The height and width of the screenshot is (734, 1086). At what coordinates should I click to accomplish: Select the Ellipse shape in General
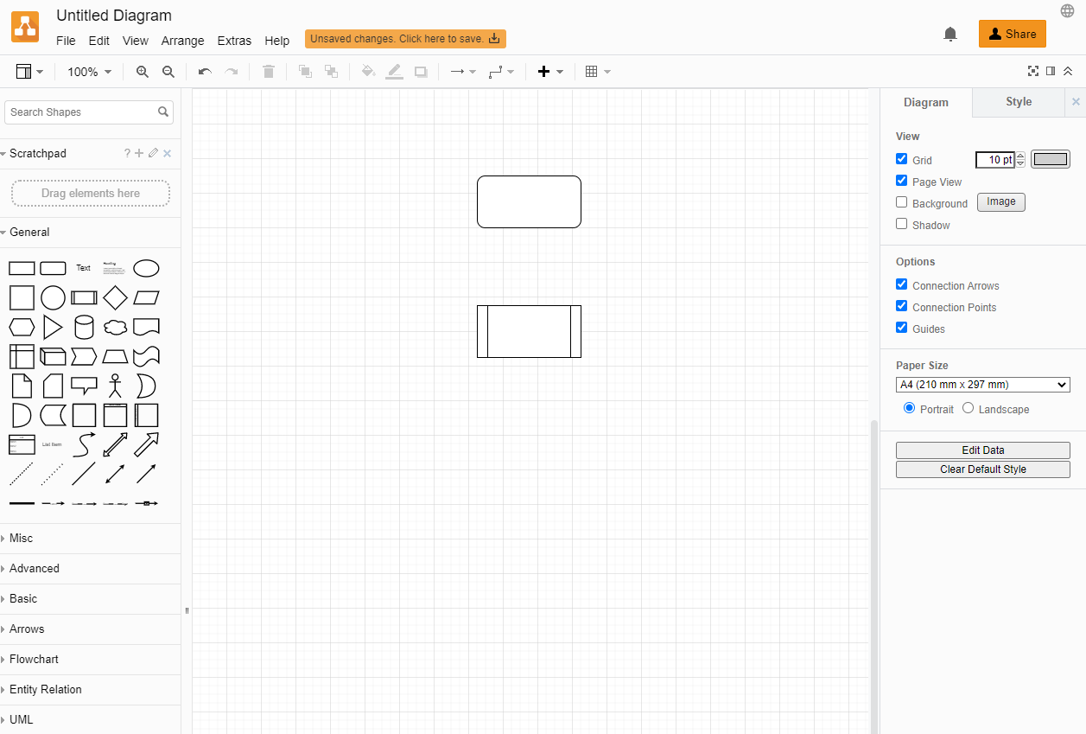146,268
